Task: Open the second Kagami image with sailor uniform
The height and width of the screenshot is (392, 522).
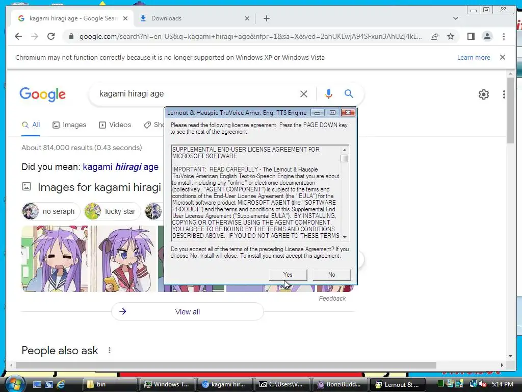Action: pyautogui.click(x=123, y=259)
